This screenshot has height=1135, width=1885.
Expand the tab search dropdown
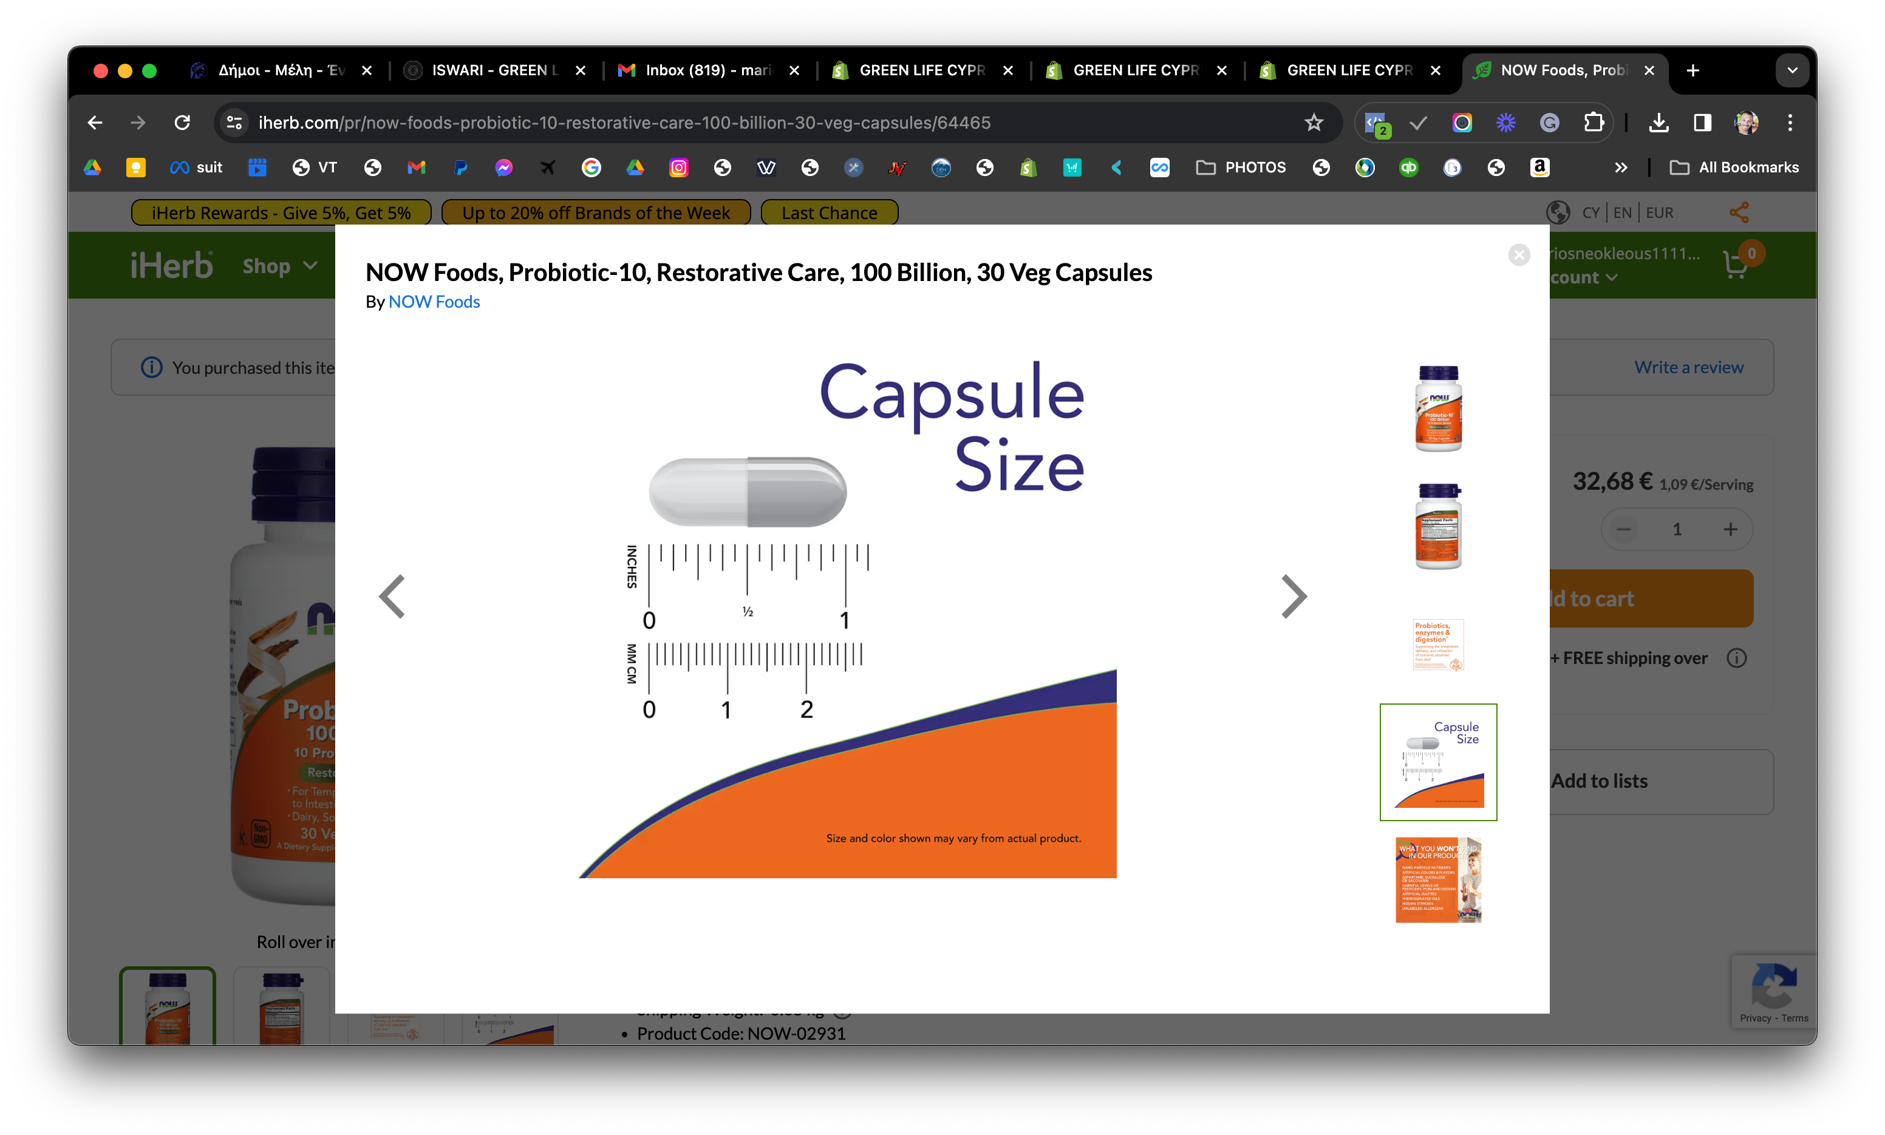[x=1791, y=70]
